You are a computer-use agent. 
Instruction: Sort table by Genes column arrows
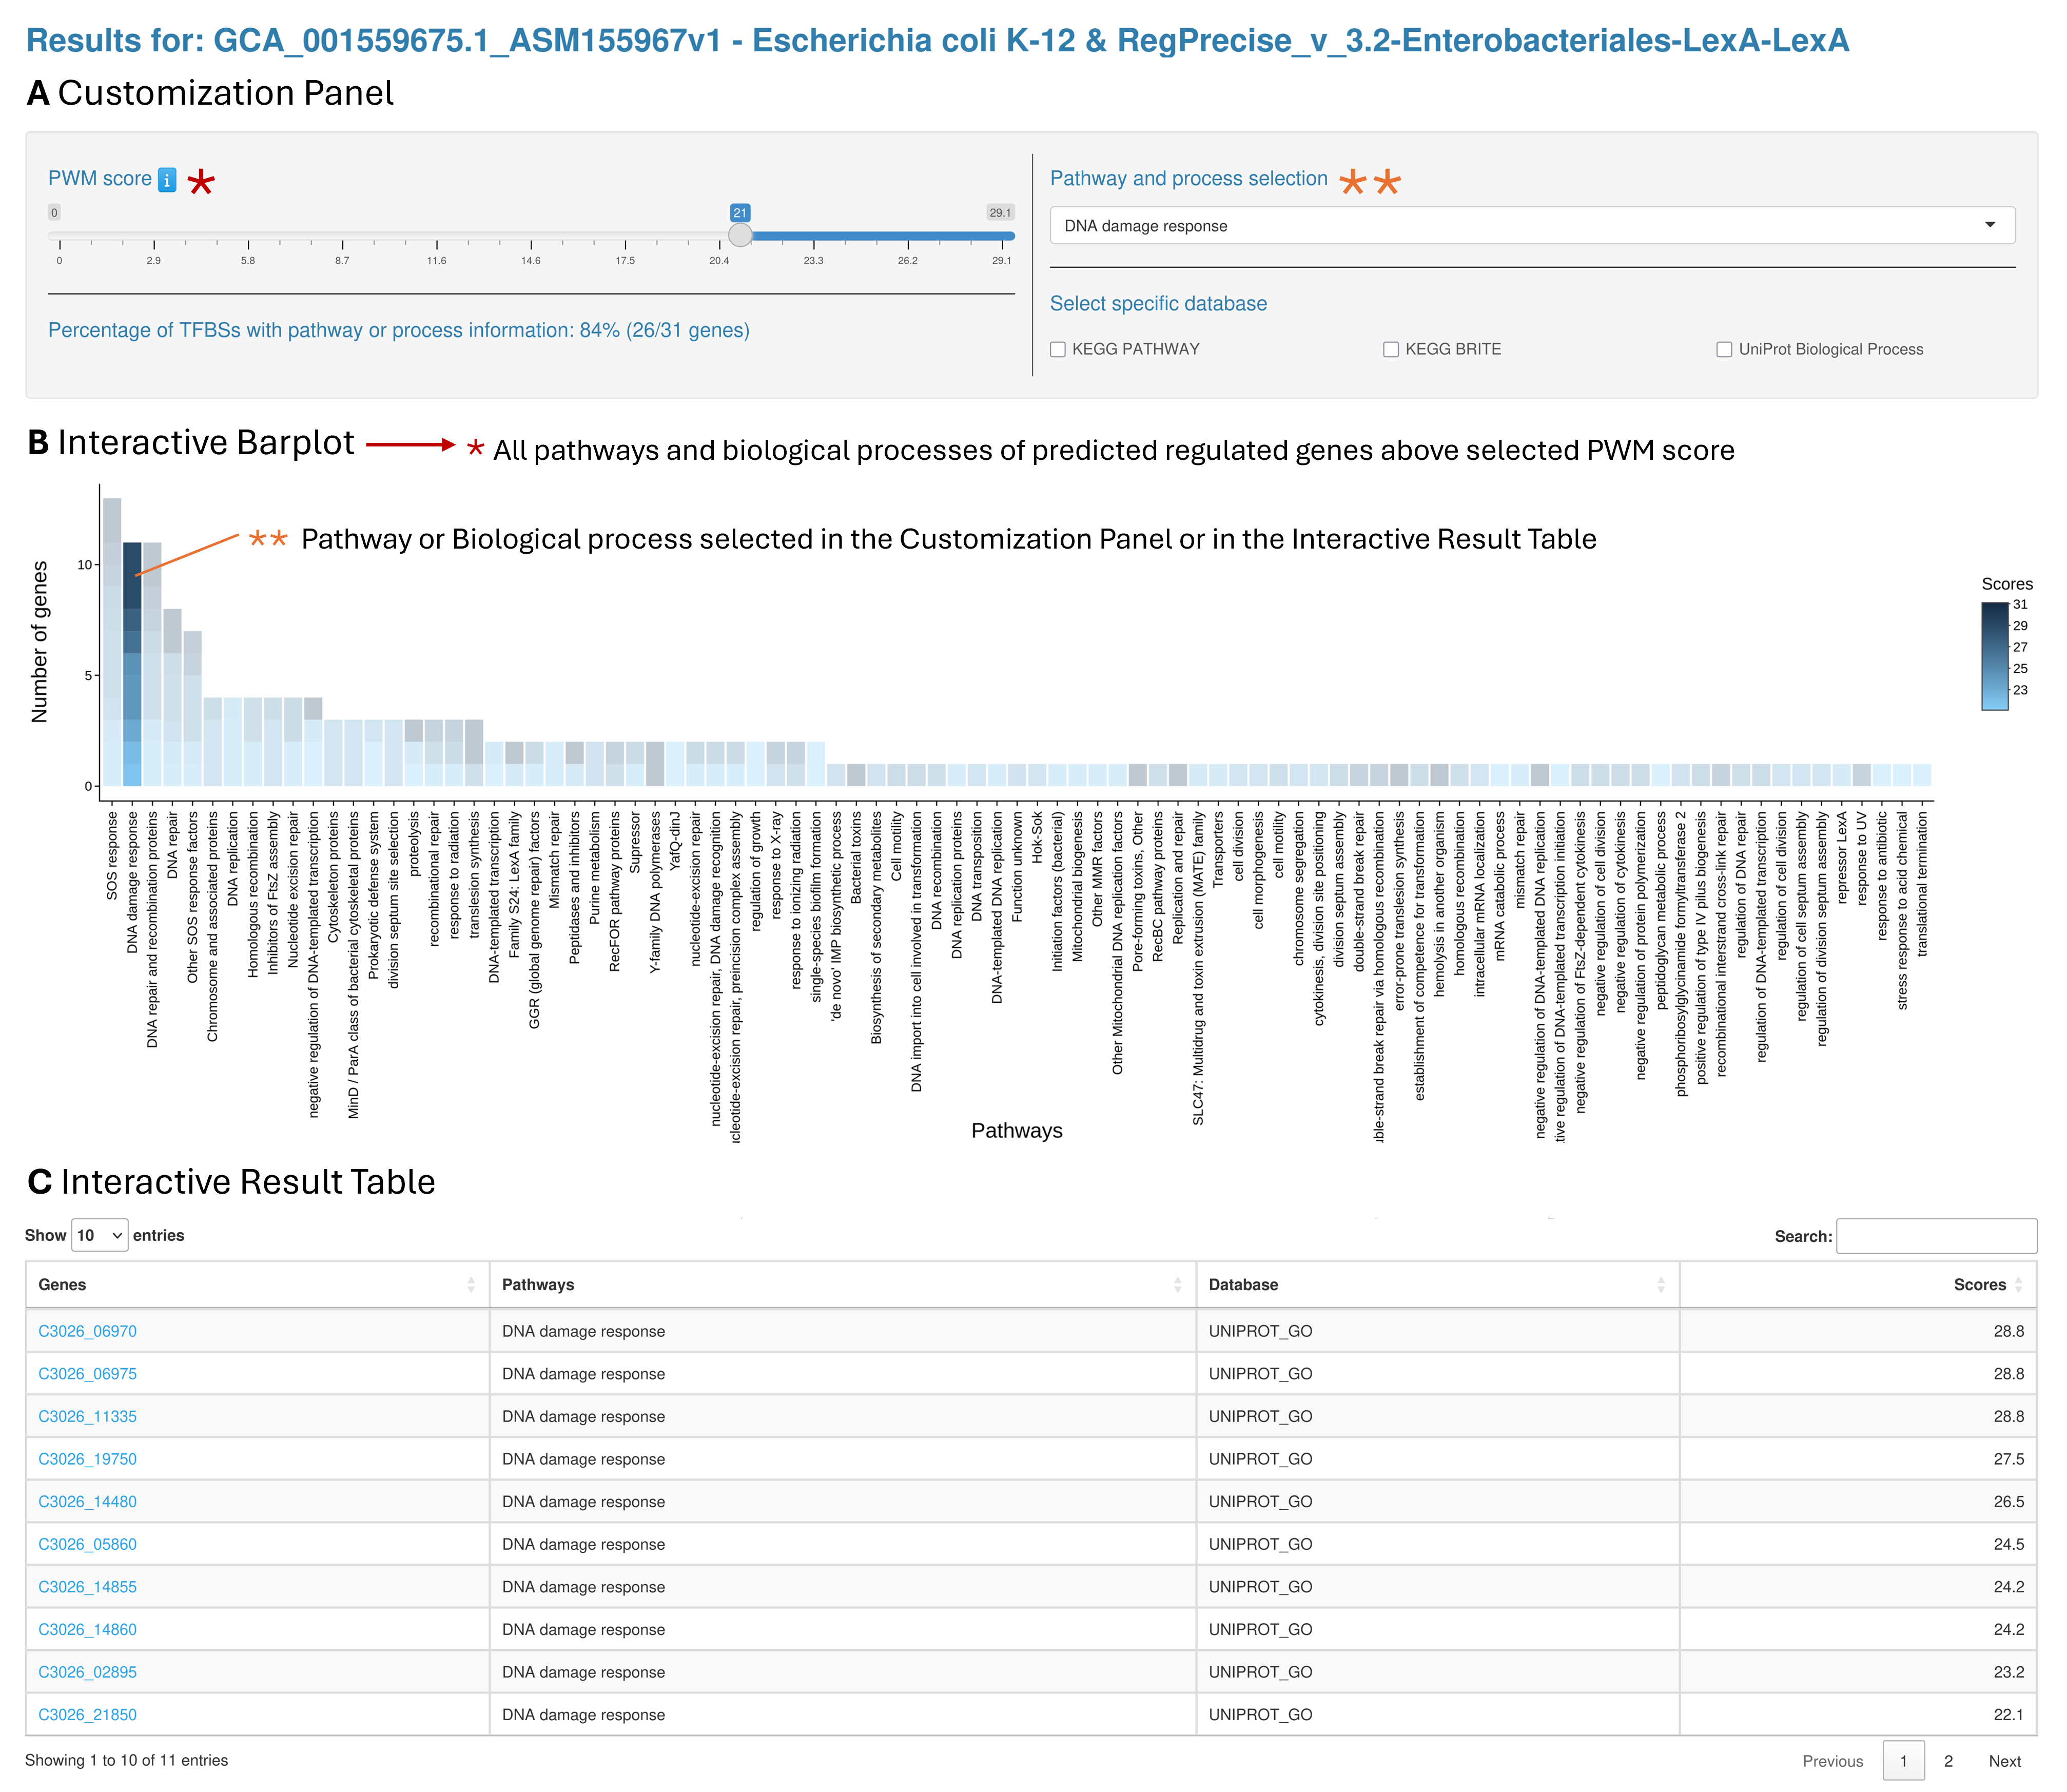[x=471, y=1285]
